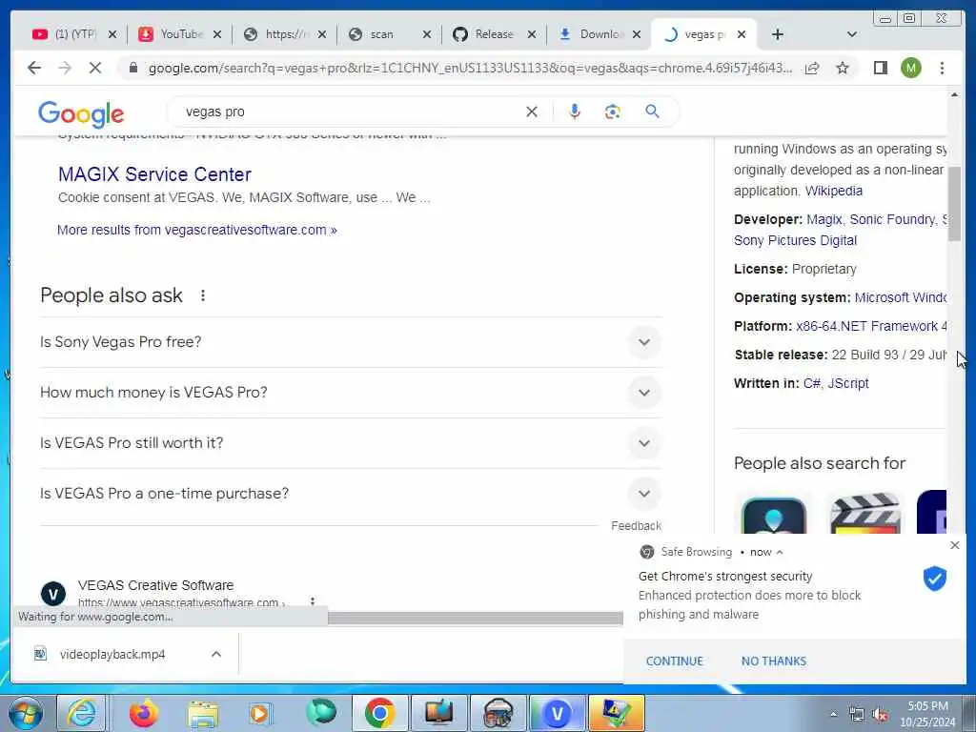Open the VEGAS Creative Software result
This screenshot has width=976, height=732.
(x=155, y=585)
